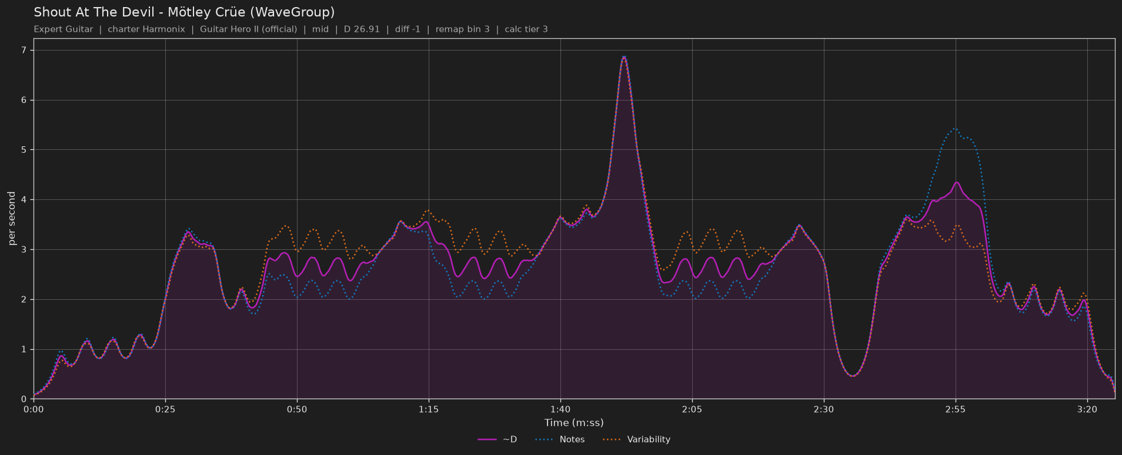Click the 1:15 x-axis tick label
The width and height of the screenshot is (1122, 455).
tap(429, 409)
